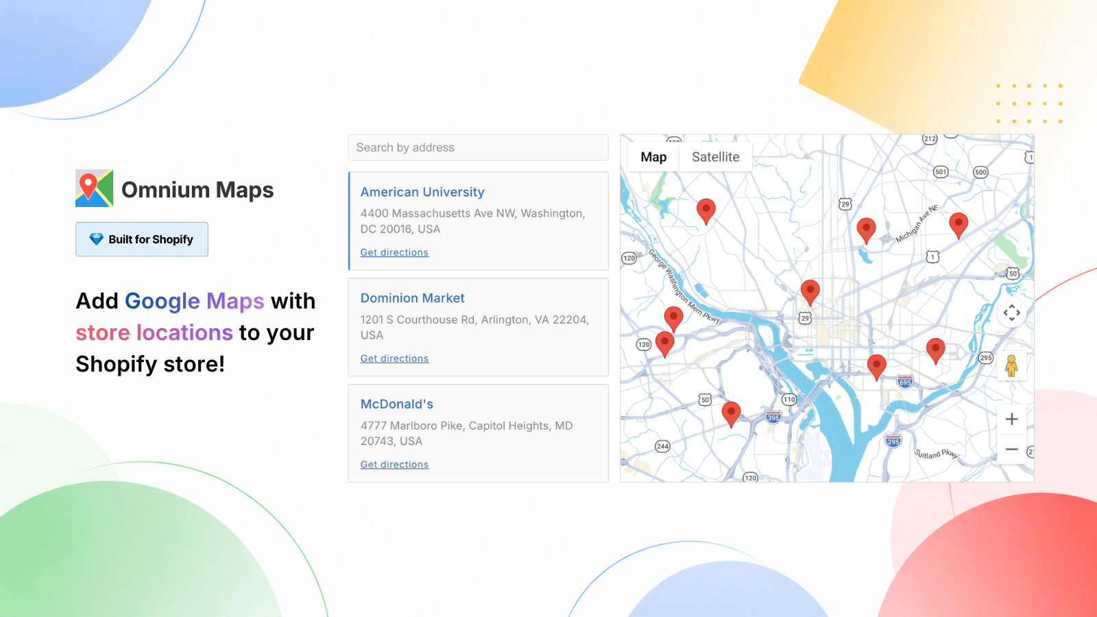The image size is (1097, 617).
Task: Click the American University address text
Action: (473, 221)
